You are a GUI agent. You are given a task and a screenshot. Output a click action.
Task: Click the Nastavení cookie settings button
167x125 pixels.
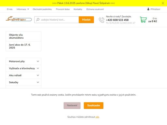pyautogui.click(x=72, y=105)
